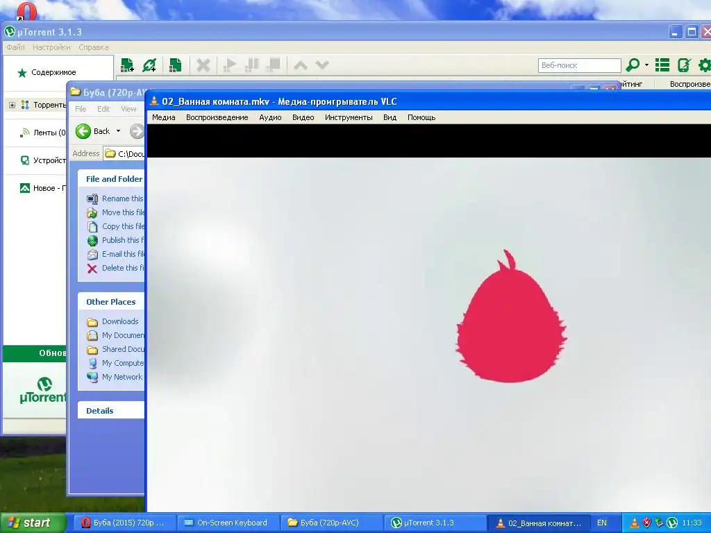This screenshot has height=533, width=711.
Task: Click the Explorer address bar path field
Action: click(124, 153)
